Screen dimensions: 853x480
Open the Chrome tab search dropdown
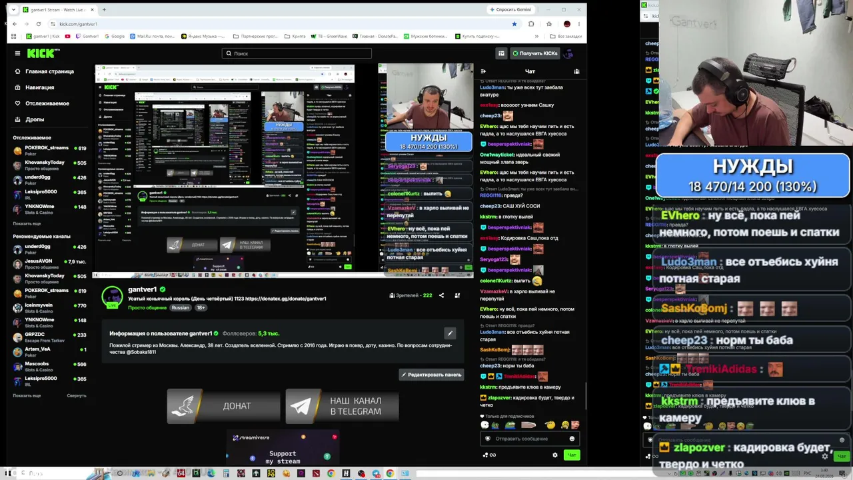(13, 9)
